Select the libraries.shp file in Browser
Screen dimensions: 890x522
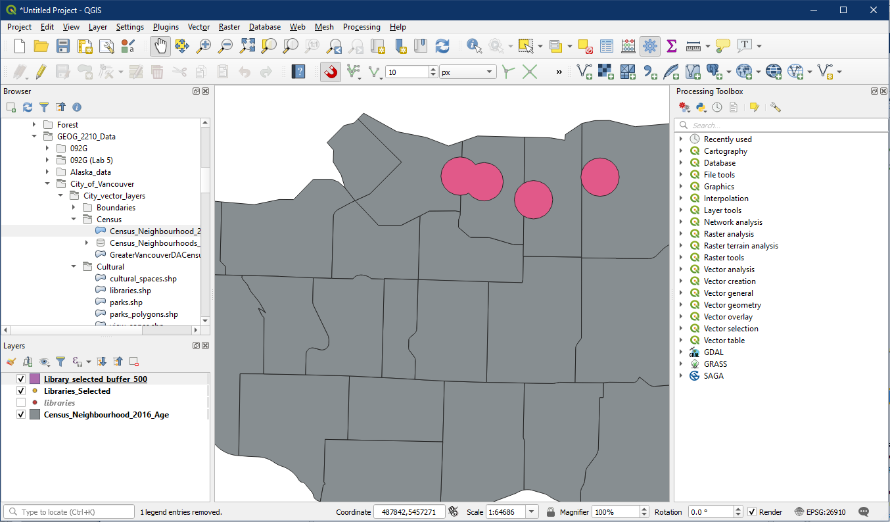130,291
